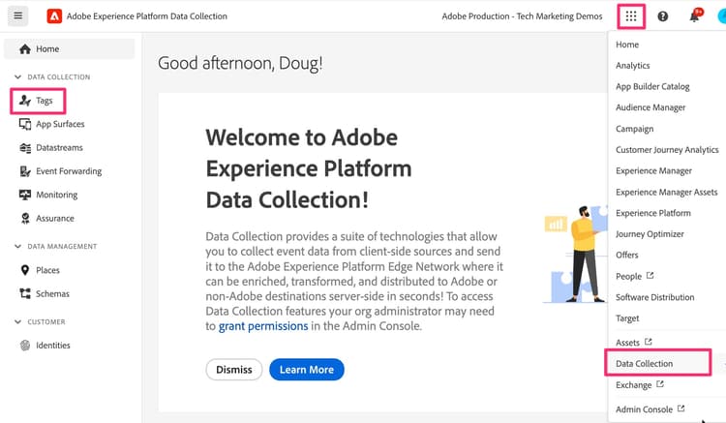Open Admin Console external link
726x423 pixels.
click(645, 409)
